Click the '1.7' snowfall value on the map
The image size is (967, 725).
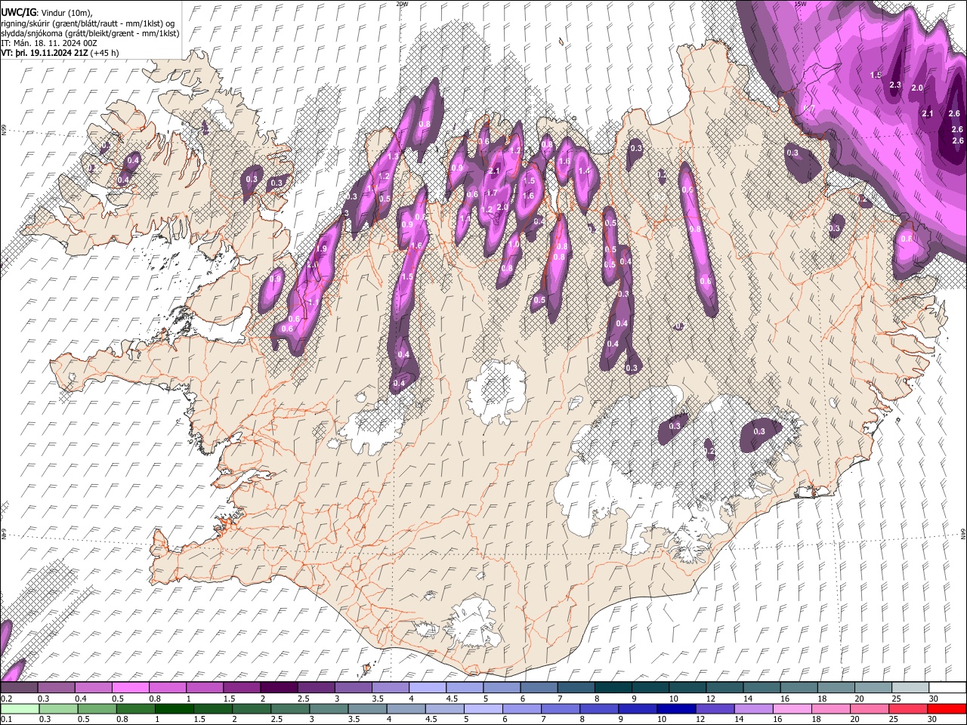(492, 193)
